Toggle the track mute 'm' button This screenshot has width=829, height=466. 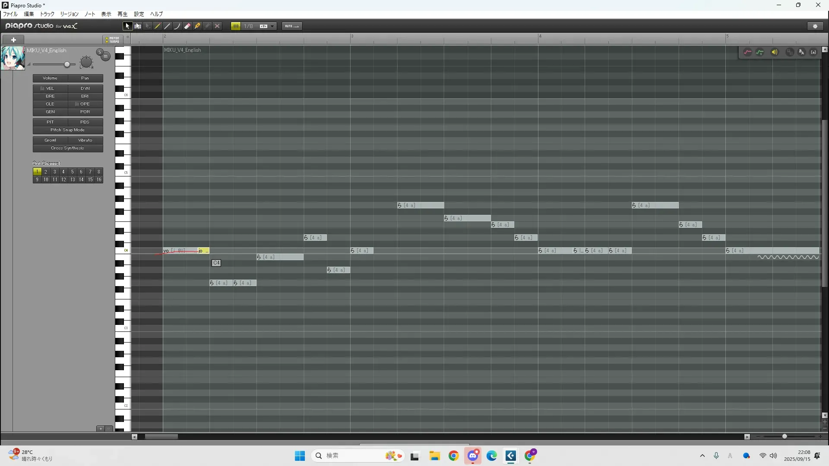[105, 57]
